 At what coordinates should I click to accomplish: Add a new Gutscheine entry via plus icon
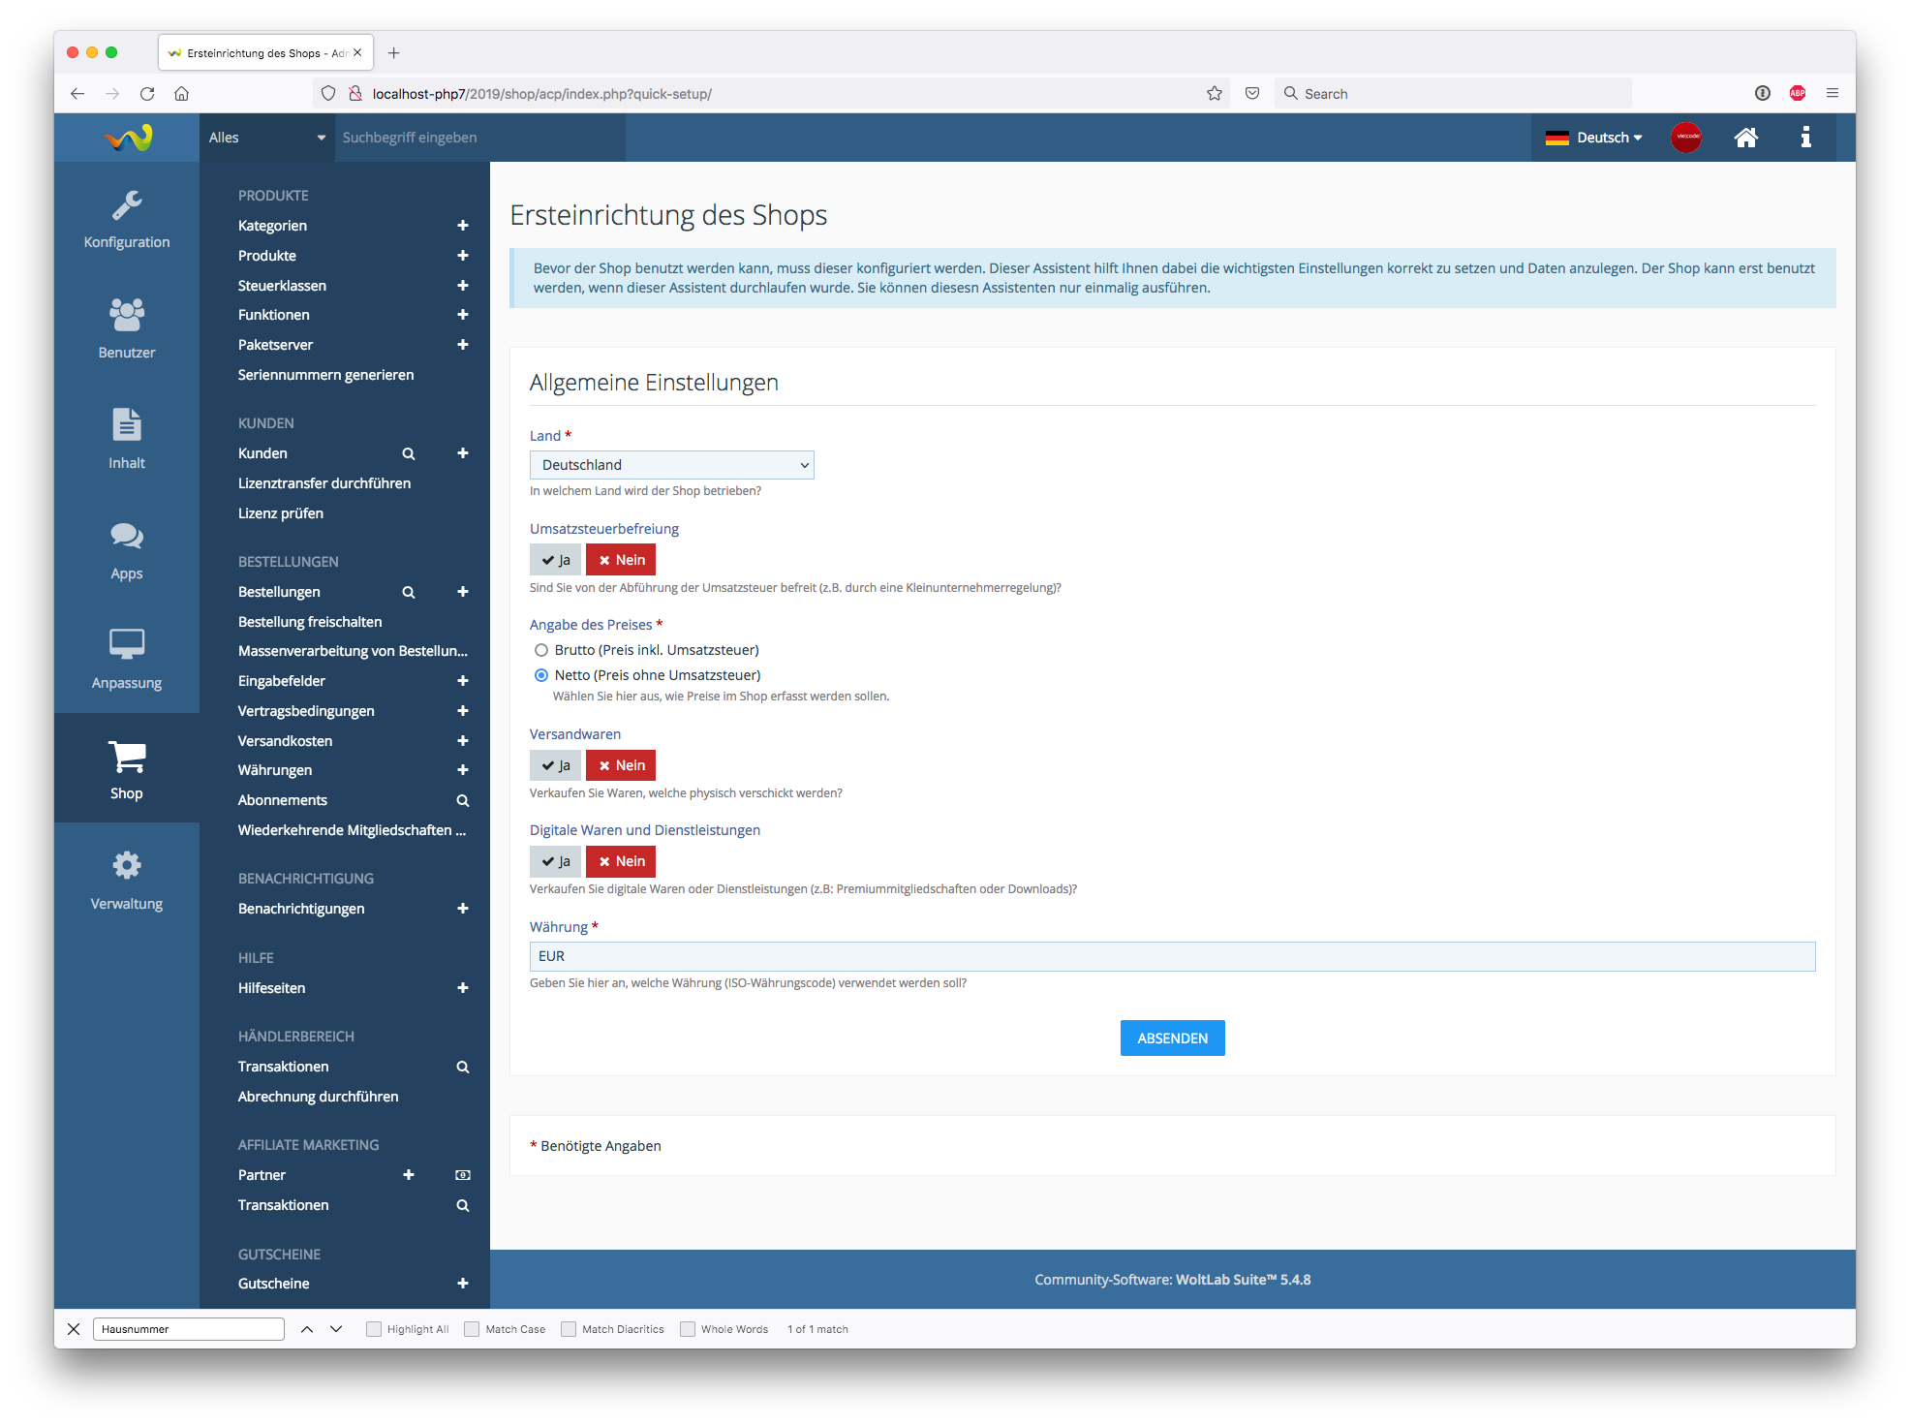[463, 1284]
